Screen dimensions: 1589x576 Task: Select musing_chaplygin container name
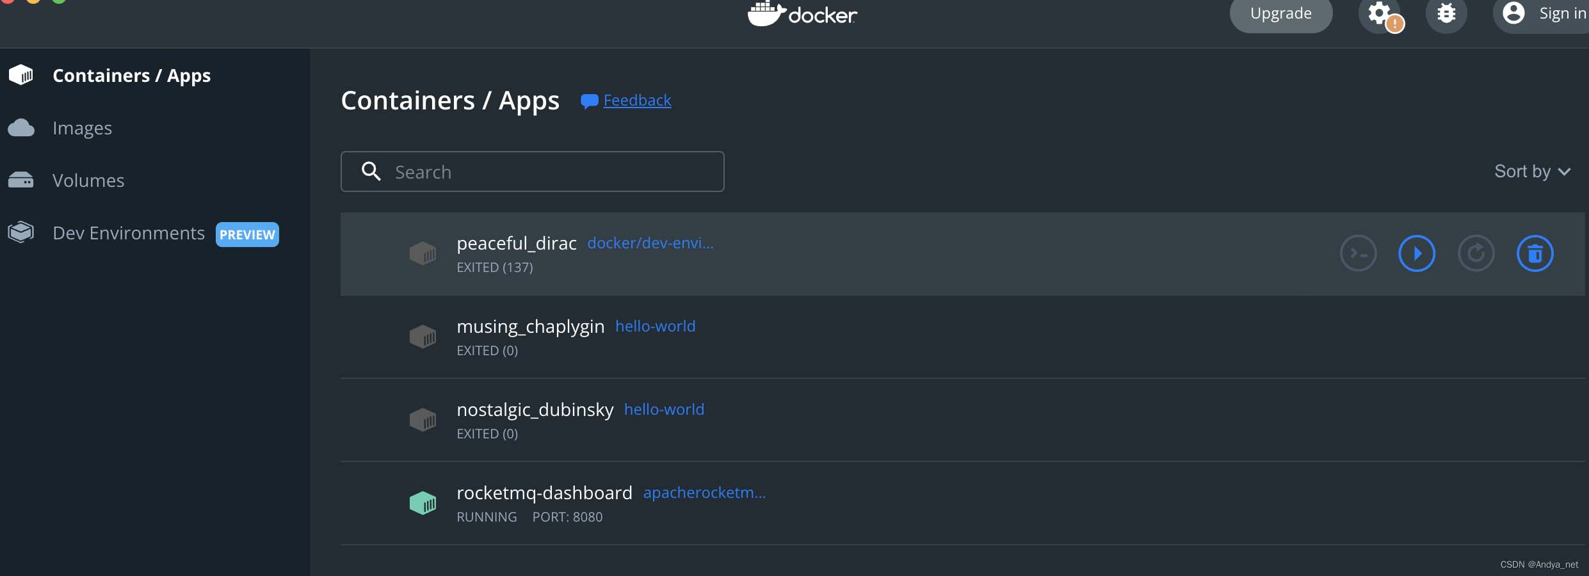coord(531,327)
